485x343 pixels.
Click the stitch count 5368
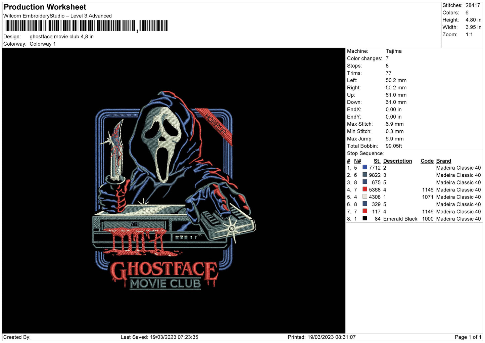[375, 189]
